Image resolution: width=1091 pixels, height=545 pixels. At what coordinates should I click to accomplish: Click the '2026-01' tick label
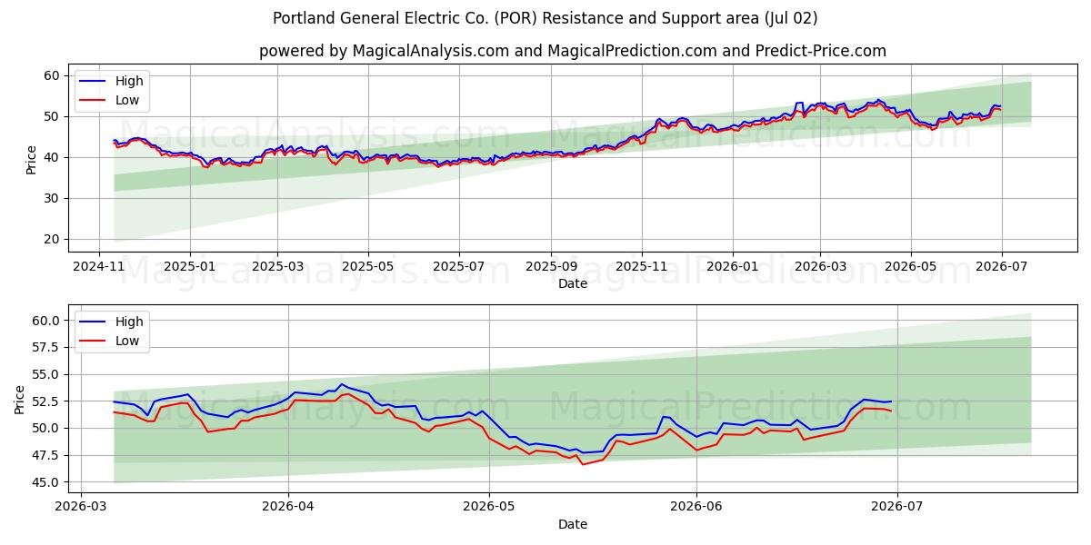tap(733, 266)
